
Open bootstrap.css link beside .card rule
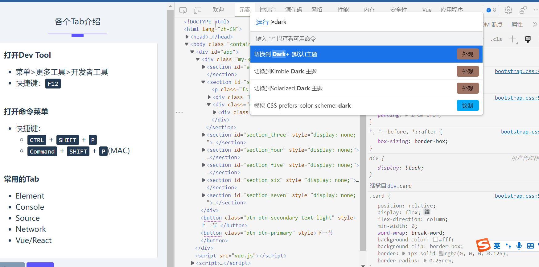coord(516,196)
